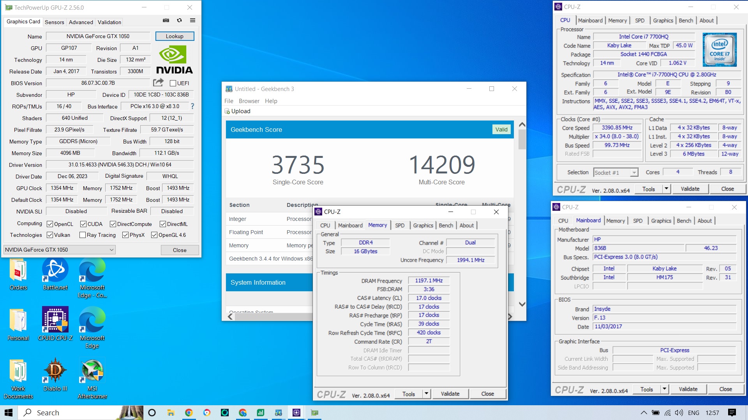The width and height of the screenshot is (748, 420).
Task: Click the BIOS export share icon in GPU-Z
Action: pyautogui.click(x=158, y=82)
